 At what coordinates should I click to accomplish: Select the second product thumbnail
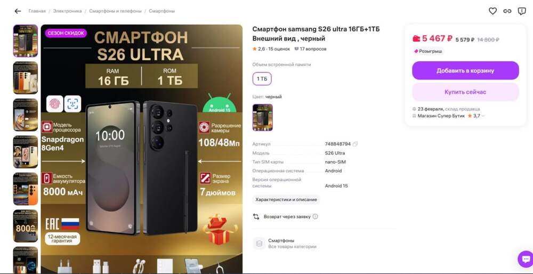tap(26, 78)
